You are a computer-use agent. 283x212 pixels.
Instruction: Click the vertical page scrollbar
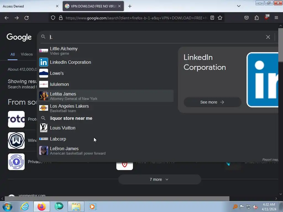pos(281,45)
